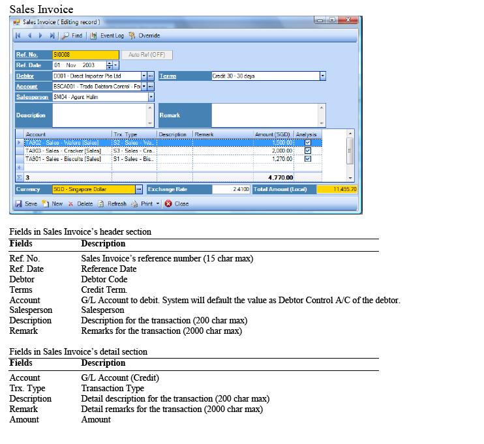Create a New invoice record
484x444 pixels.
[52, 203]
